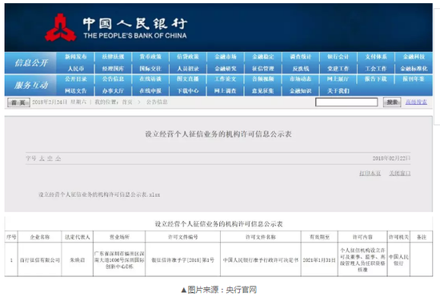
Task: Select the 中国人民银行准予行政许可决定书 cell
Action: [261, 260]
